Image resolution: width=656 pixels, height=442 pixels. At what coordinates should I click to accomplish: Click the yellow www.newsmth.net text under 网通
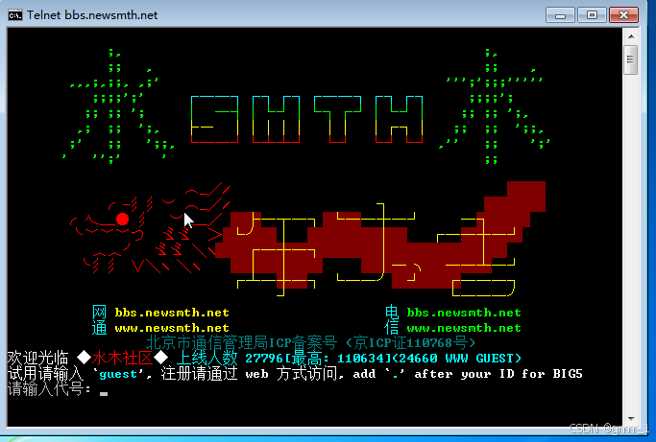[x=172, y=328]
